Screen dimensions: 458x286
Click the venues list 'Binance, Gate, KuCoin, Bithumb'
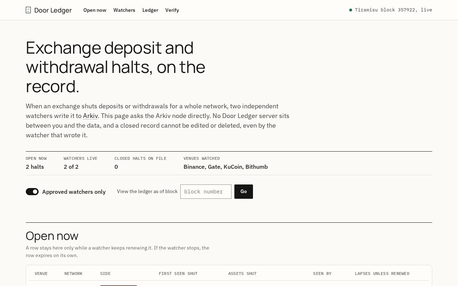tap(225, 167)
